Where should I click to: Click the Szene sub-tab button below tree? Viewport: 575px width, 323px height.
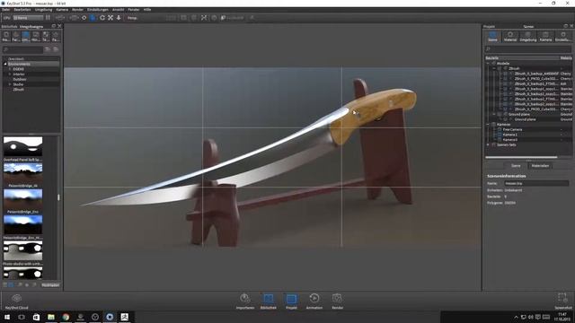516,166
